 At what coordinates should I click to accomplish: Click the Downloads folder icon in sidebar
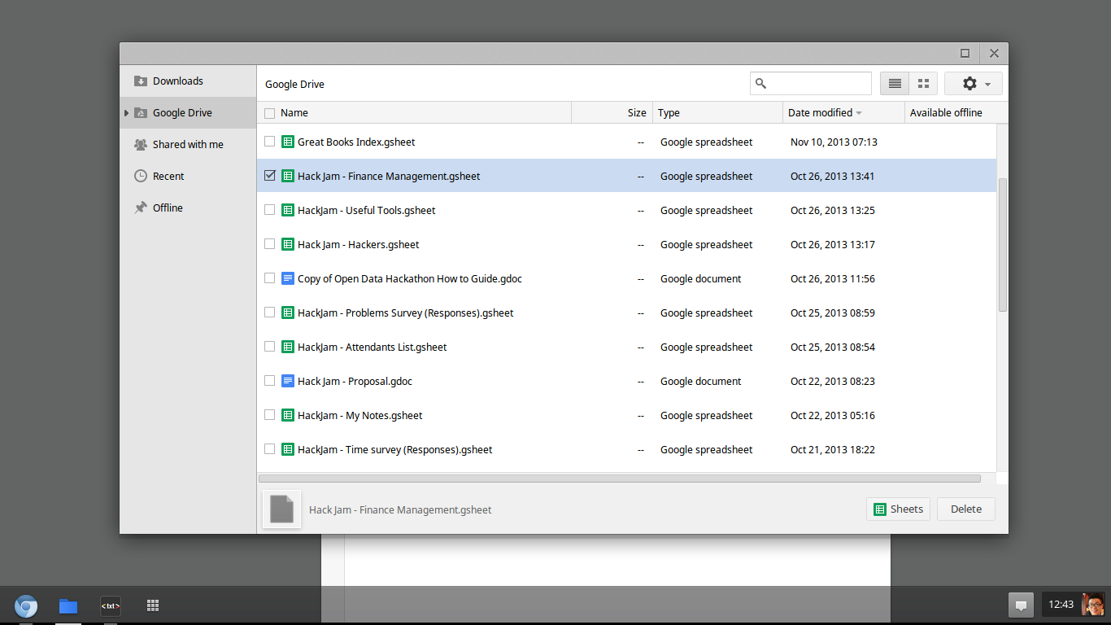(141, 81)
